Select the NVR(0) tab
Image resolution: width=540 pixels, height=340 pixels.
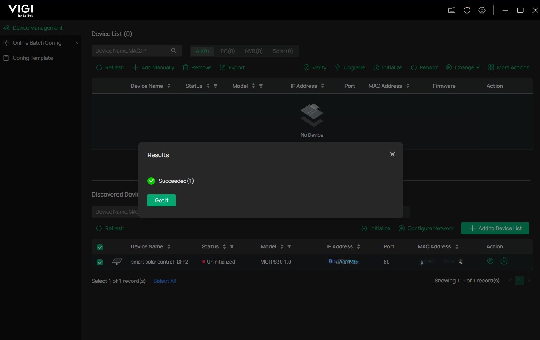tap(254, 51)
